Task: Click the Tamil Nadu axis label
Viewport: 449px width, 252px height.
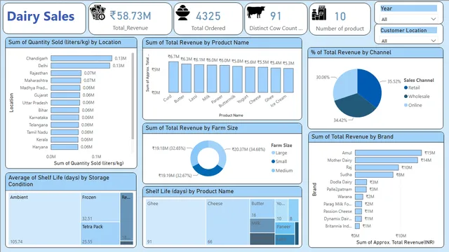Action: (x=37, y=132)
